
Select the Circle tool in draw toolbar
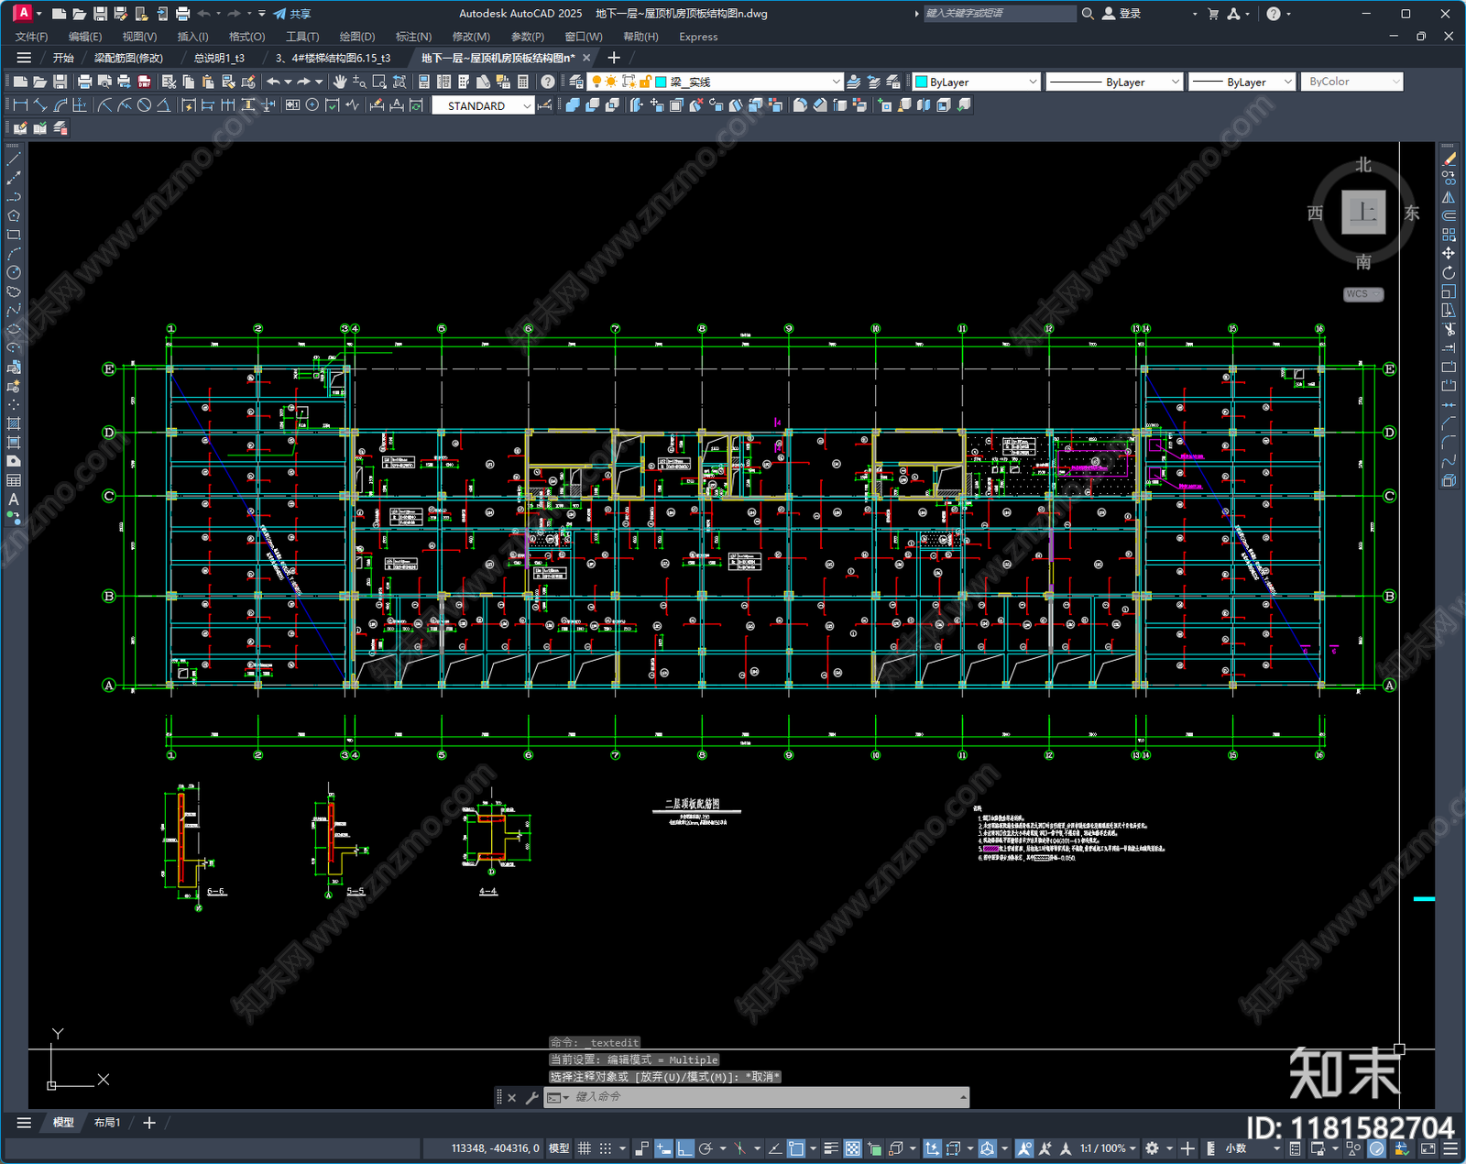[14, 272]
